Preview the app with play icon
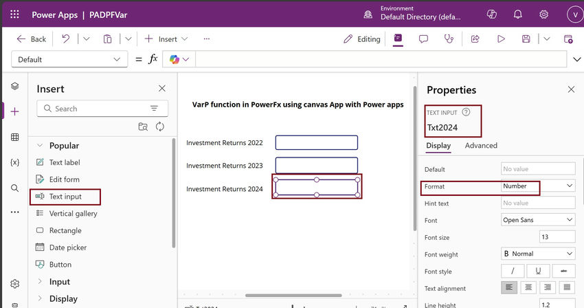The width and height of the screenshot is (584, 308). [501, 38]
